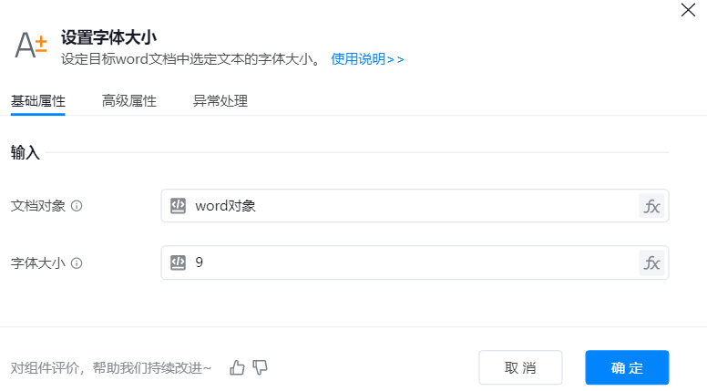Switch to the 基础属性 tab
The width and height of the screenshot is (707, 391).
click(x=37, y=101)
